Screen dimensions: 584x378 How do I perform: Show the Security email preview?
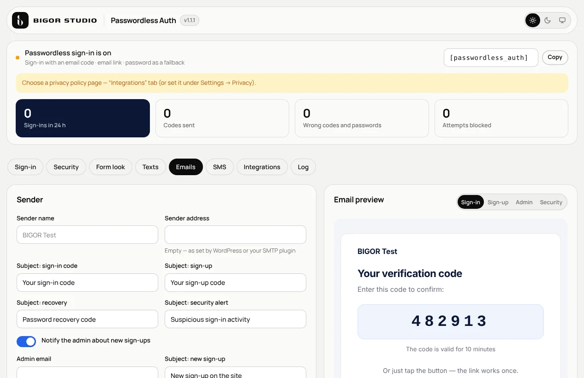551,202
